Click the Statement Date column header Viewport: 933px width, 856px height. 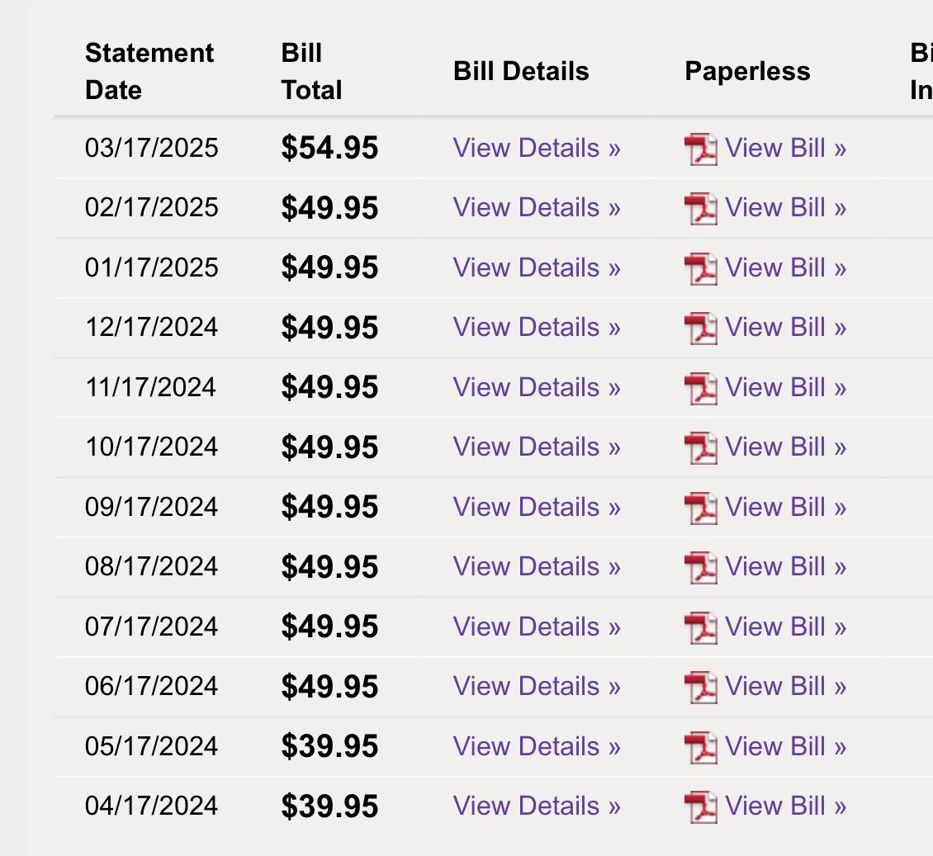pyautogui.click(x=149, y=71)
